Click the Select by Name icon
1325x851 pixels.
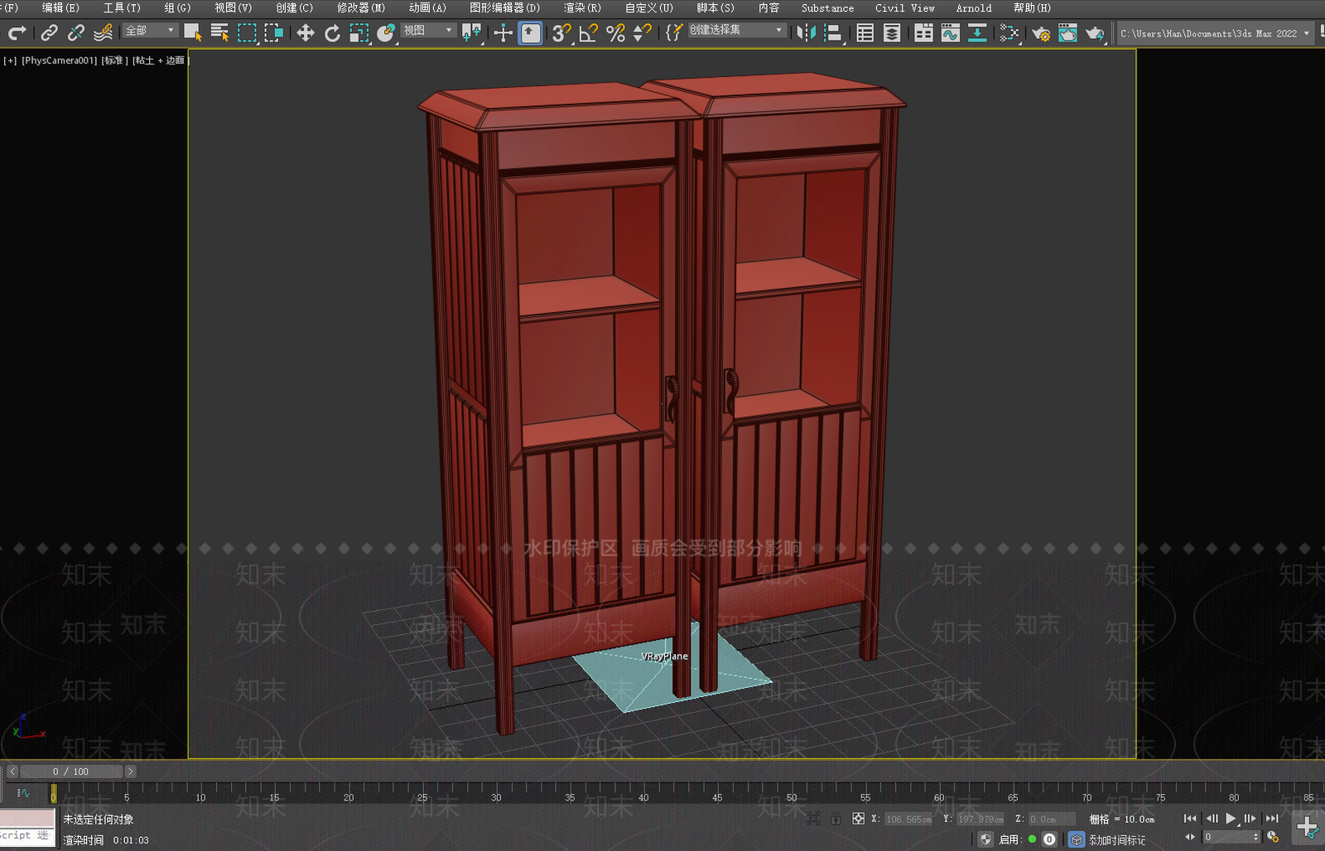(x=219, y=33)
